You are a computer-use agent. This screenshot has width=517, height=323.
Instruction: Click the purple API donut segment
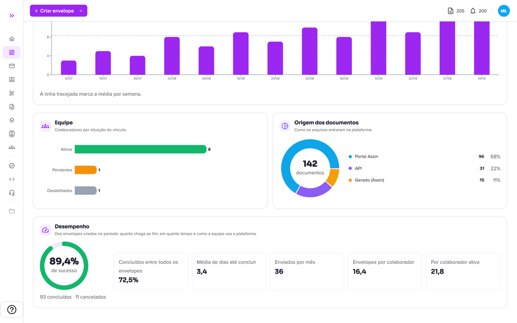pyautogui.click(x=314, y=191)
